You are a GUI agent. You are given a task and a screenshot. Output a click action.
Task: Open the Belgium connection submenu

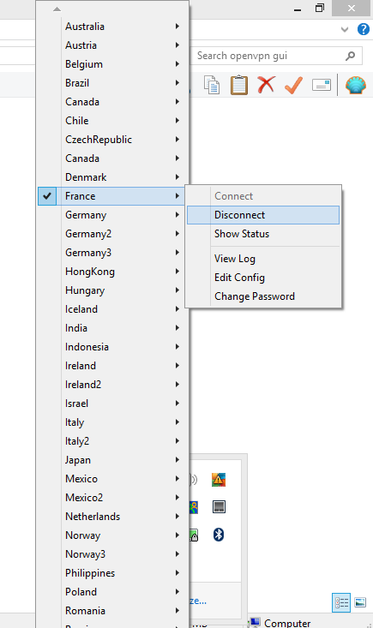[111, 64]
